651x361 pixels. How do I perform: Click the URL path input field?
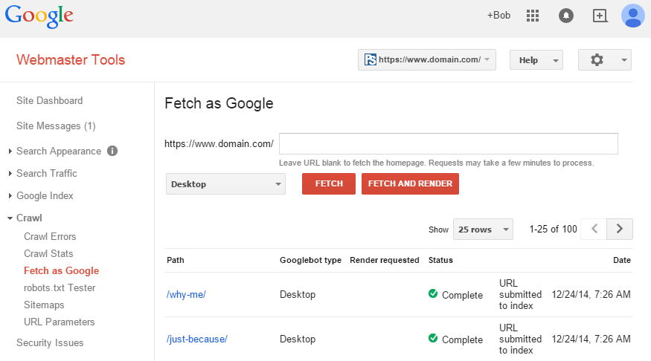click(x=449, y=144)
